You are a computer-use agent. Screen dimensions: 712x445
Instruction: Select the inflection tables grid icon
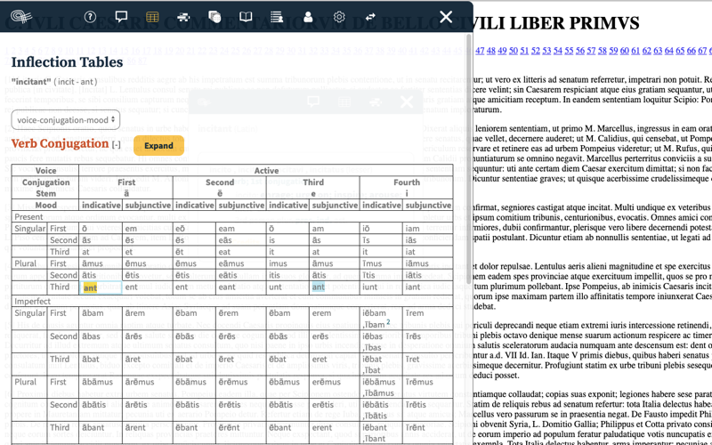click(x=152, y=17)
